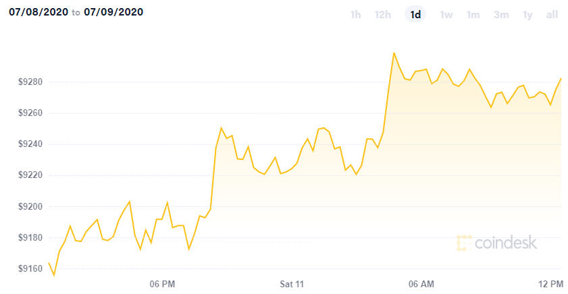Switch chart to 1m range
Viewport: 568px width, 294px height.
click(x=473, y=14)
